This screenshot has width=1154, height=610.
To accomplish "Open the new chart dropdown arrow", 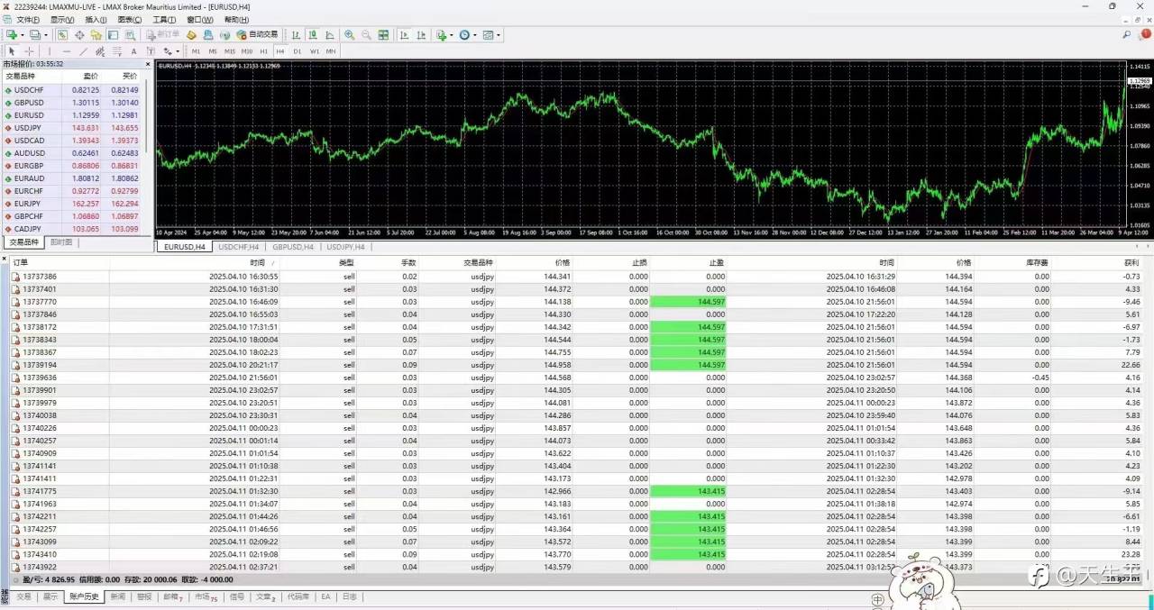I will 23,34.
